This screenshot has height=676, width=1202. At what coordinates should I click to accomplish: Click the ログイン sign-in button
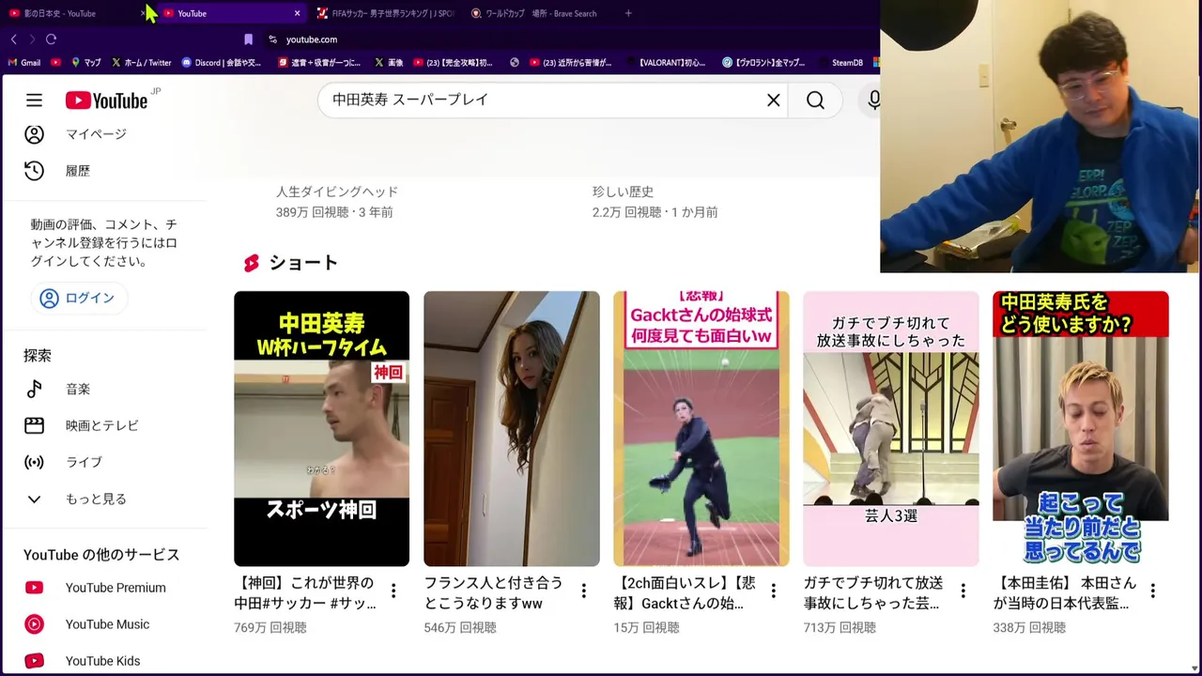(x=79, y=299)
